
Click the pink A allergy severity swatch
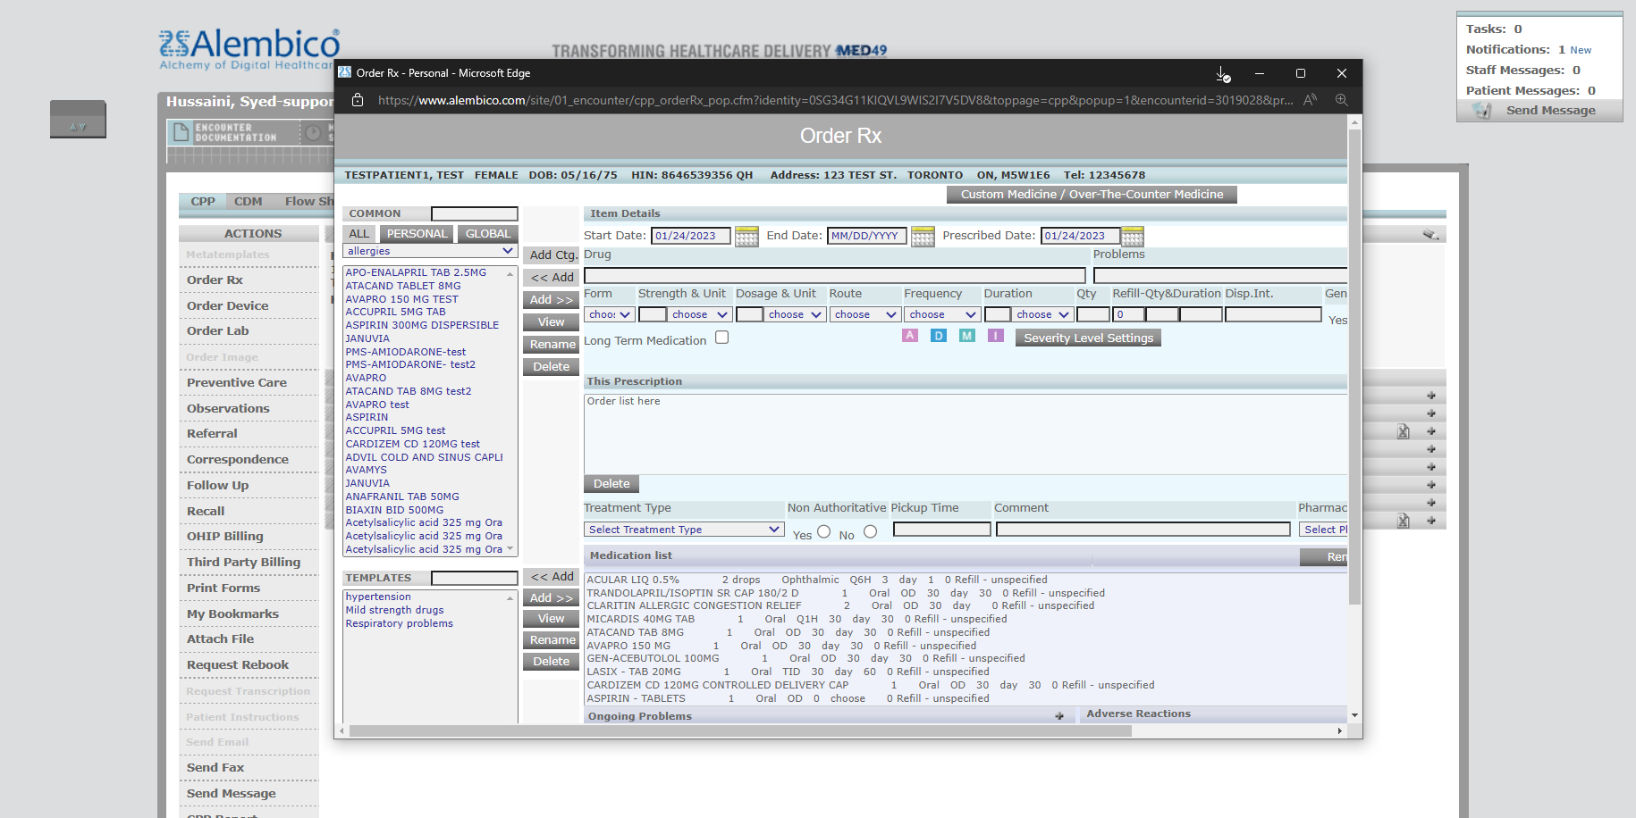point(910,335)
